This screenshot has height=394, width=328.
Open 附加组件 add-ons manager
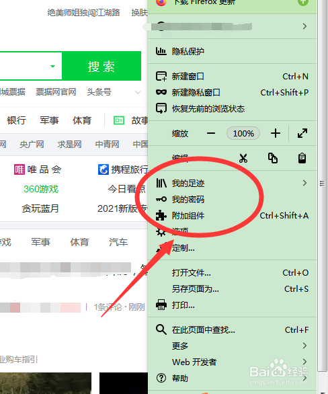tap(232, 216)
